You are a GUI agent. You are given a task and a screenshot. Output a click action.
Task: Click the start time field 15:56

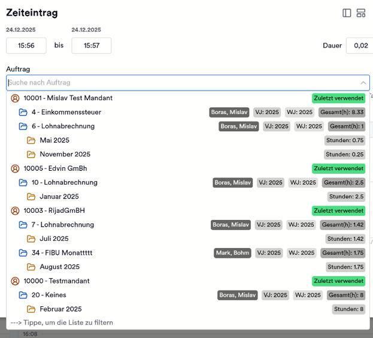coord(26,46)
